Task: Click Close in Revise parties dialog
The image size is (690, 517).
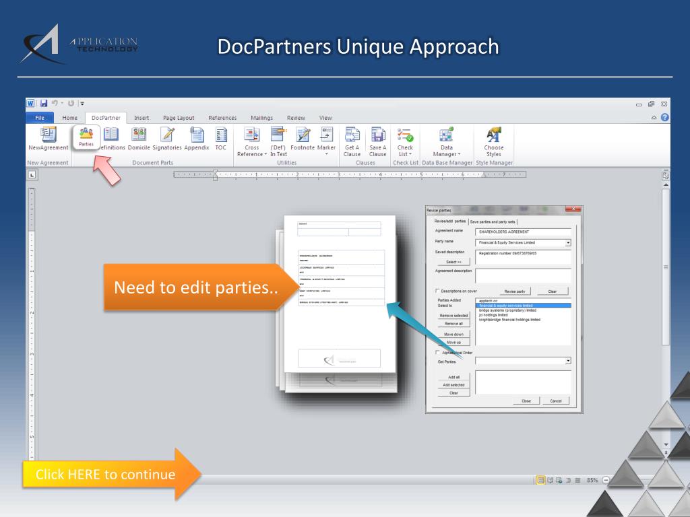Action: tap(526, 401)
